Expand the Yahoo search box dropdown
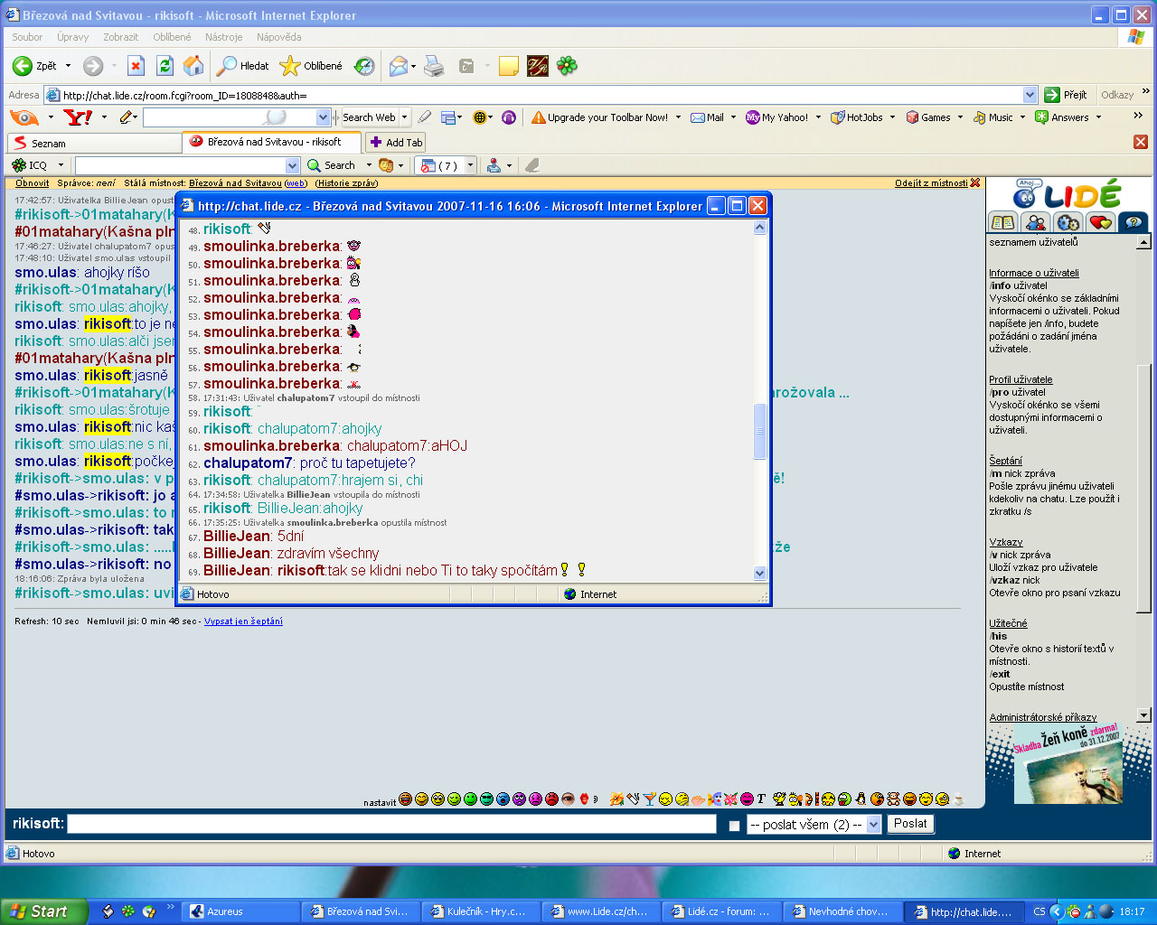Viewport: 1157px width, 925px height. point(323,117)
